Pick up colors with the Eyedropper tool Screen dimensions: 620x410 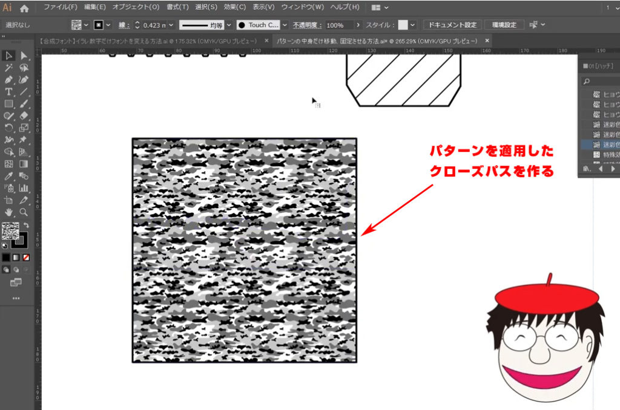8,176
